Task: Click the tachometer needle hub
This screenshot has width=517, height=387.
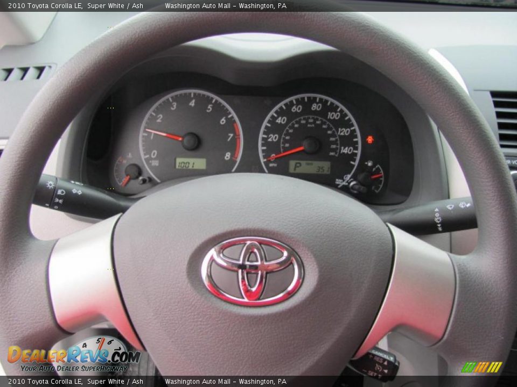Action: click(191, 141)
